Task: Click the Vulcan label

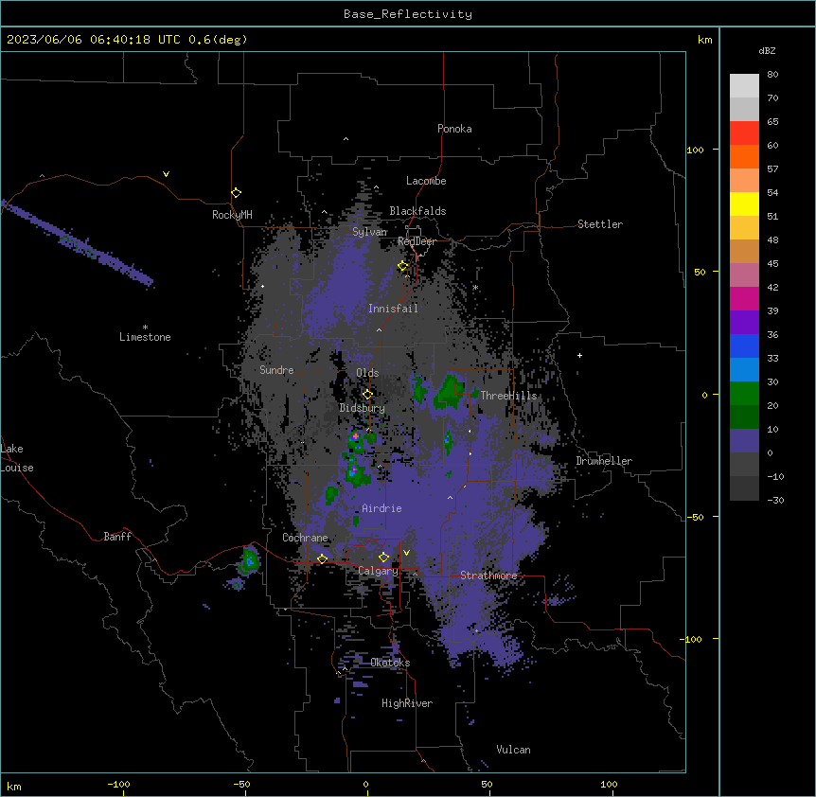Action: (x=513, y=750)
